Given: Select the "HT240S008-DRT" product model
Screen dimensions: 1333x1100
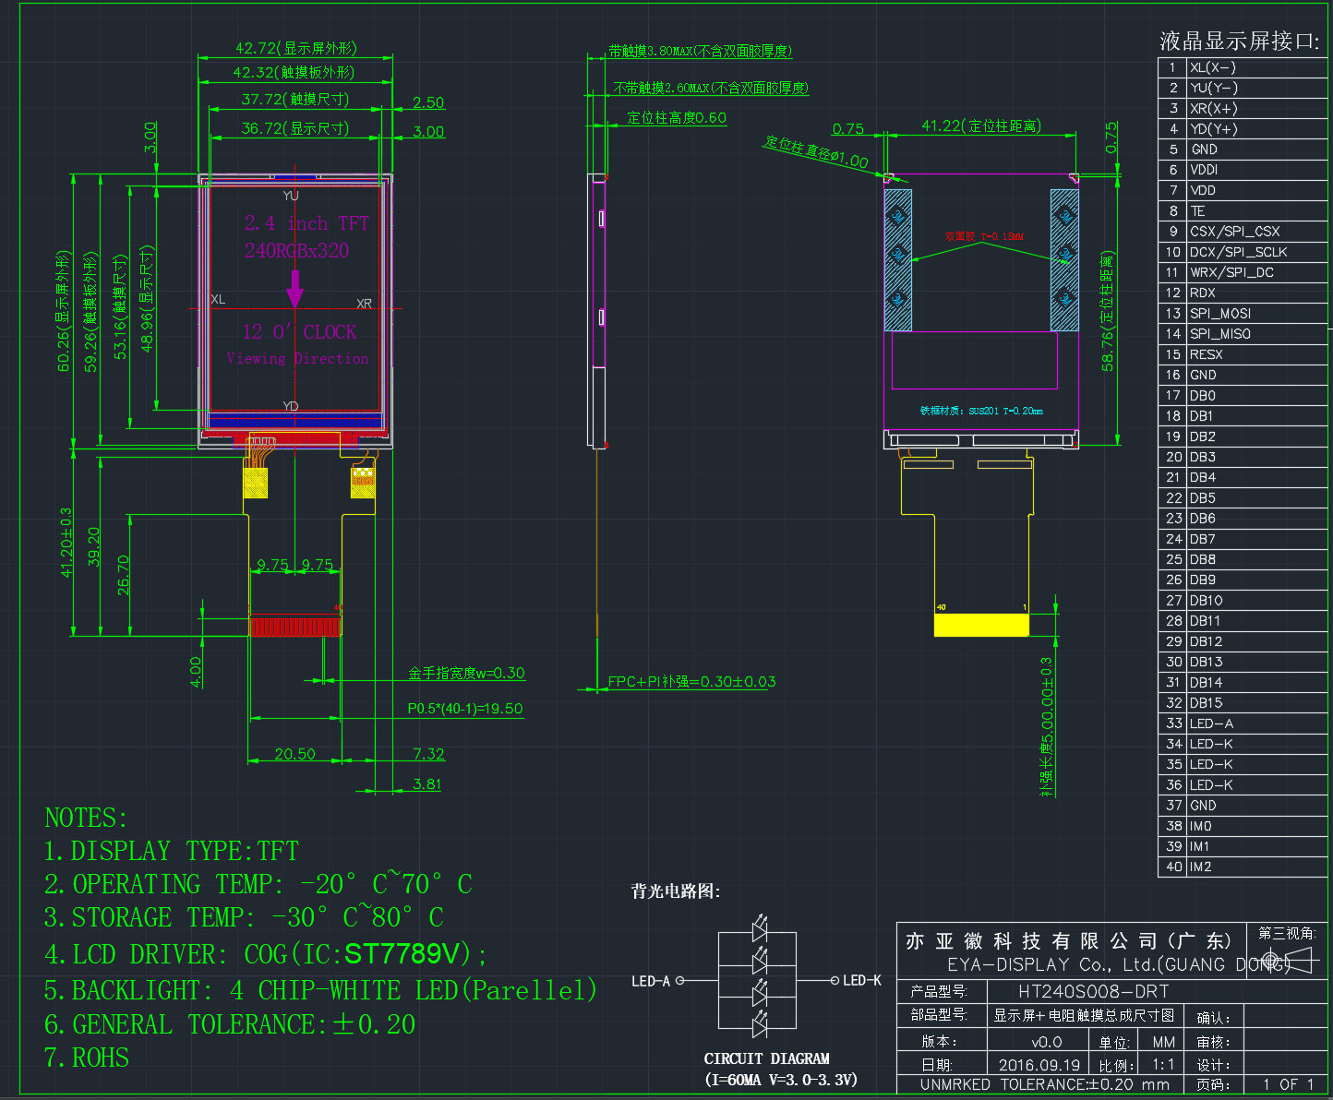Looking at the screenshot, I should point(1094,992).
